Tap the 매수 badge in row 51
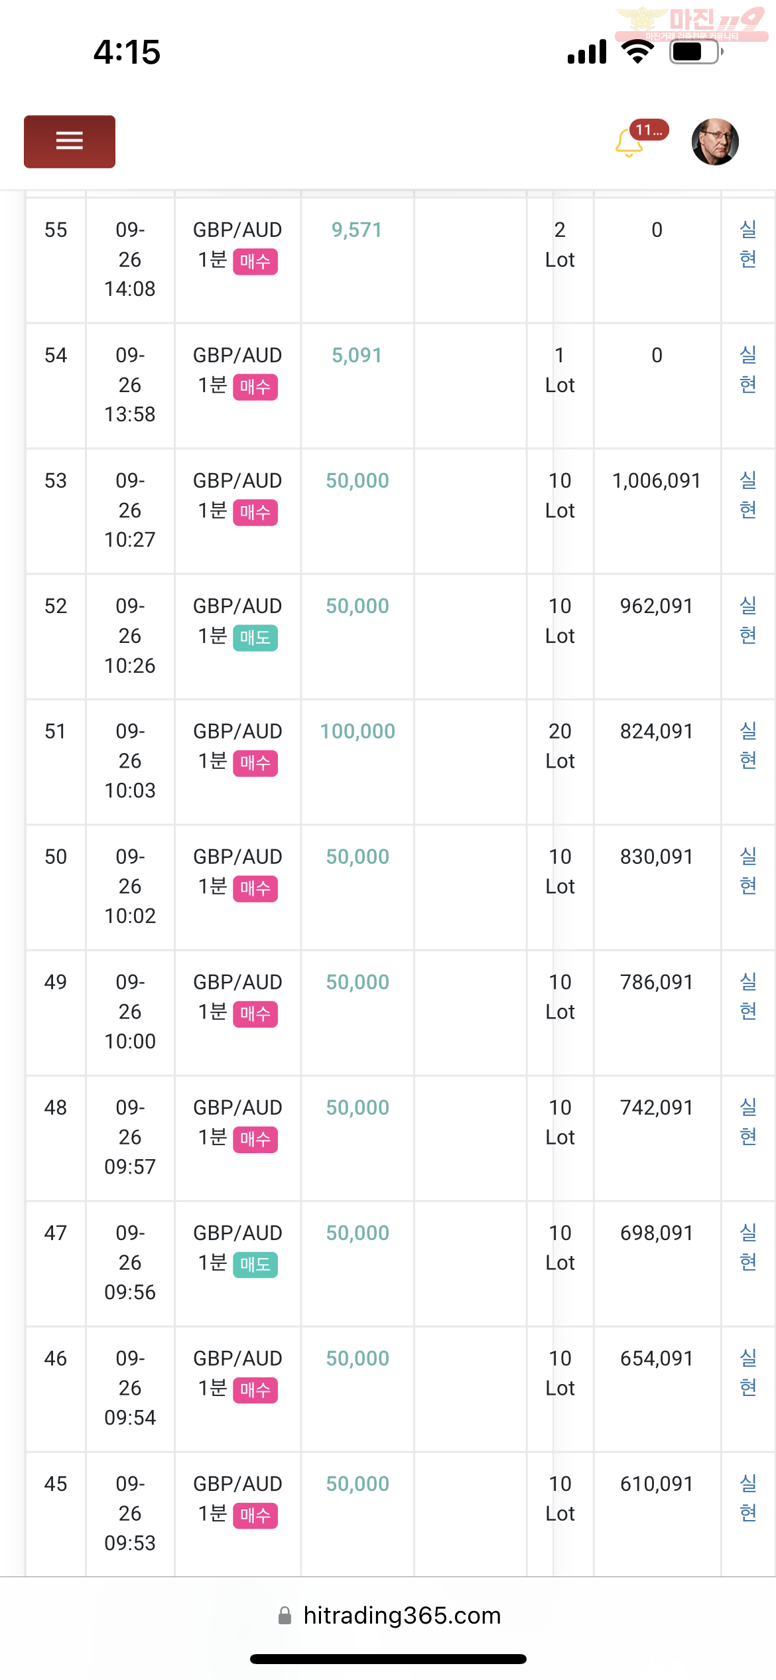Screen dimensions: 776x1680 click(x=255, y=763)
